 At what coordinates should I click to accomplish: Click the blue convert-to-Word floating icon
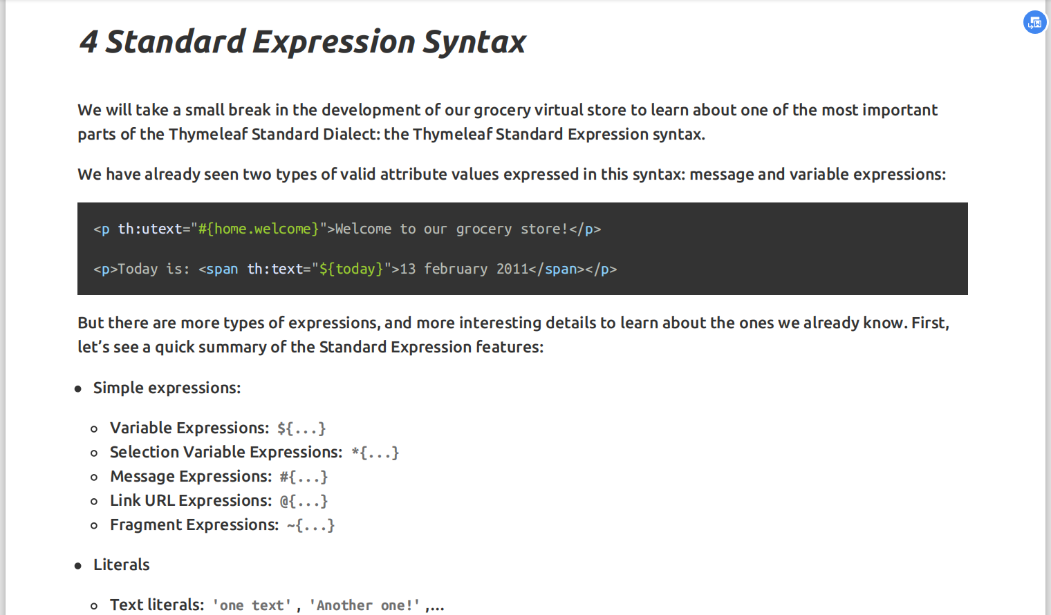tap(1034, 22)
